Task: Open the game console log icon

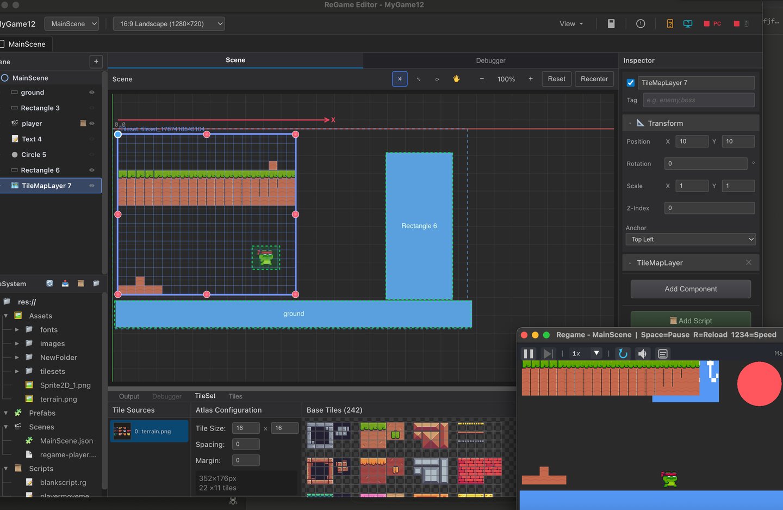Action: 663,354
